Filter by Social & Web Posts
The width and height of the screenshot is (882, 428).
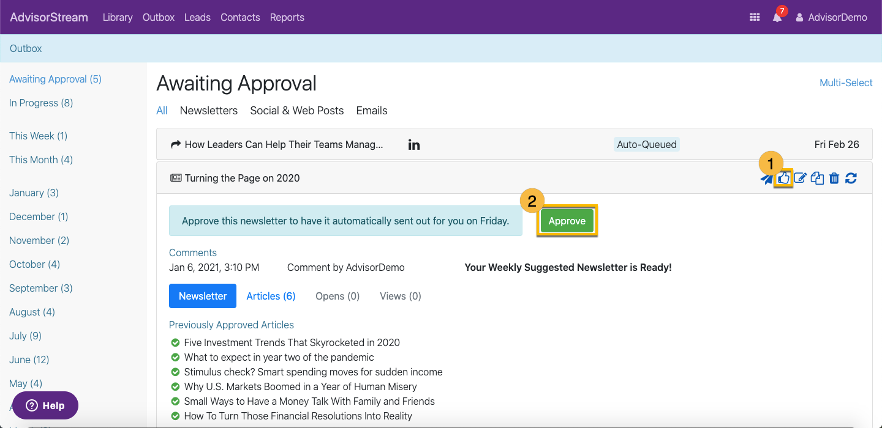[x=297, y=111]
